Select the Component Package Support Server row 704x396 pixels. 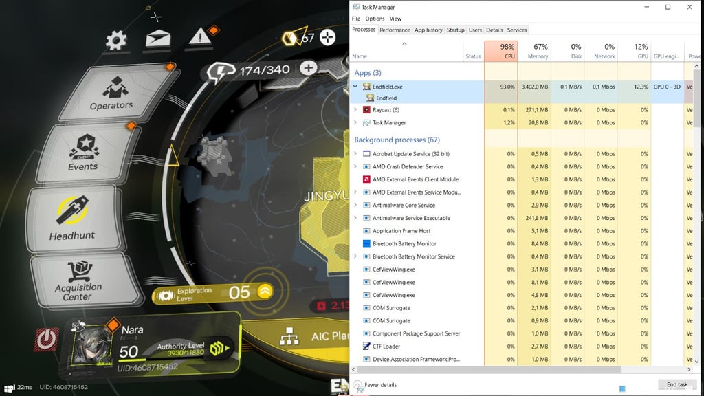[522, 333]
